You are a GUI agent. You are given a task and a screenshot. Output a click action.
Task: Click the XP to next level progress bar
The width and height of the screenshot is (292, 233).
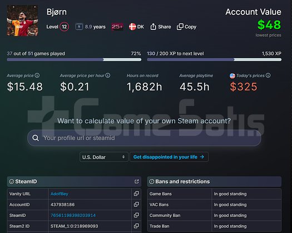[214, 60]
